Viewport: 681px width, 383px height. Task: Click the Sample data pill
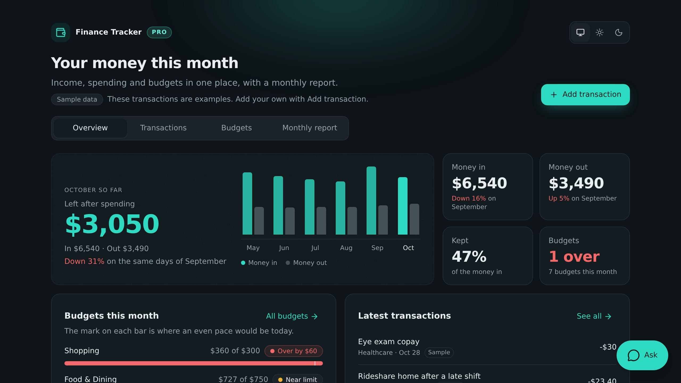click(77, 99)
